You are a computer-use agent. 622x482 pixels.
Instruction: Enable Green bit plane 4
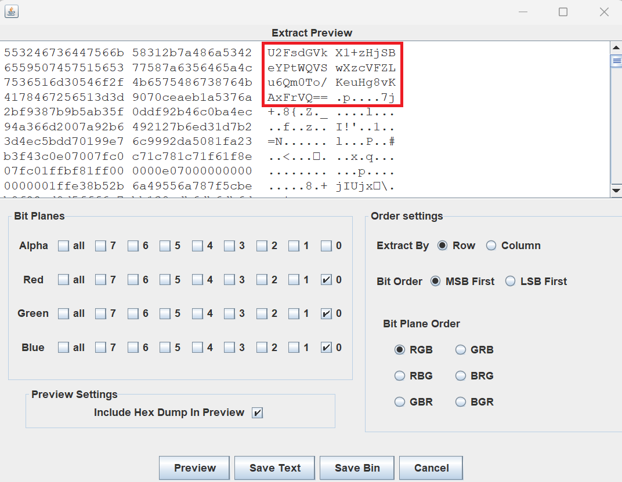coord(197,313)
